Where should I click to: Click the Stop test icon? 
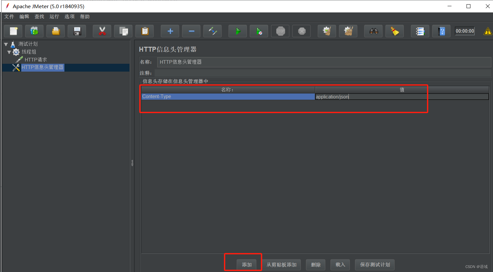point(280,31)
